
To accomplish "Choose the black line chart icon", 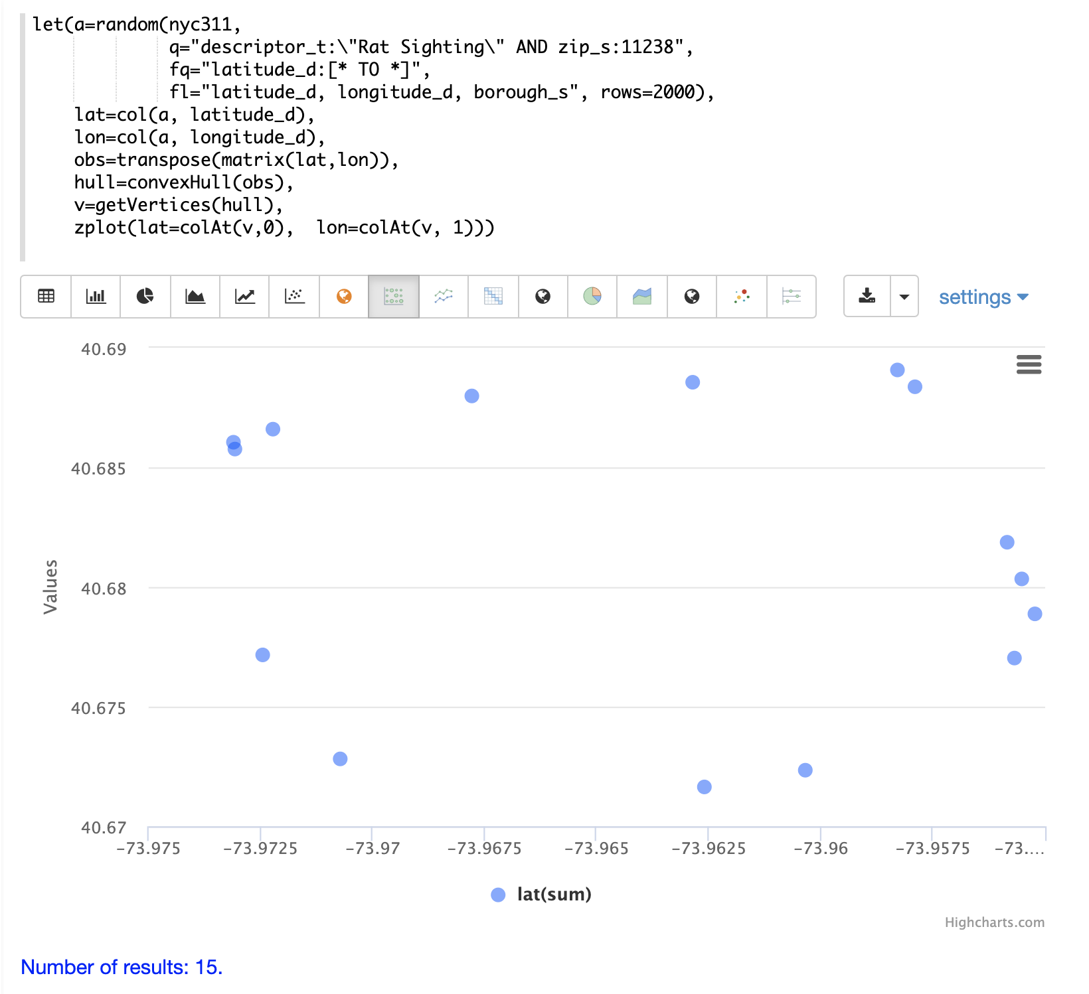I will (x=245, y=297).
